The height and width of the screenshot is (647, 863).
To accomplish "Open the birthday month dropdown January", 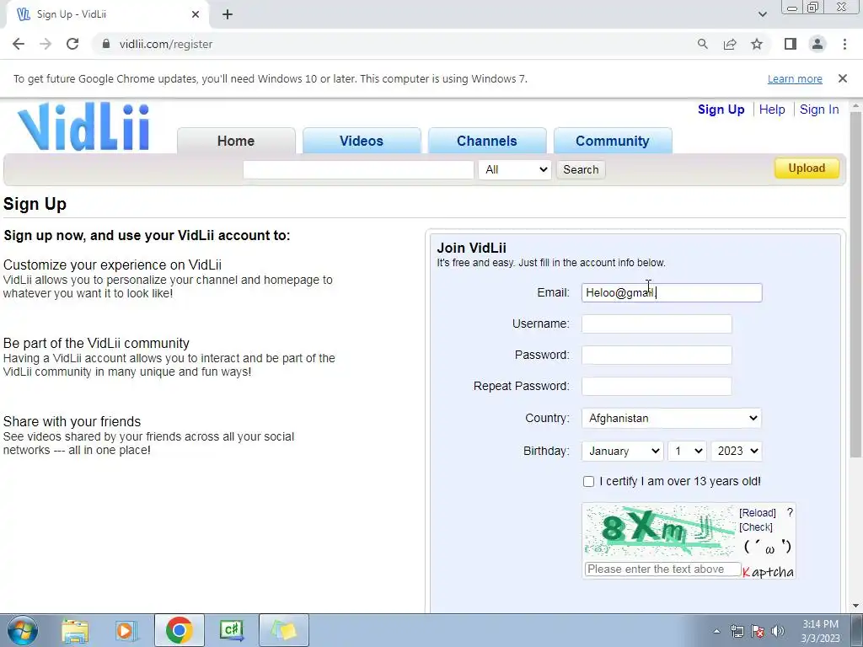I will (x=623, y=452).
